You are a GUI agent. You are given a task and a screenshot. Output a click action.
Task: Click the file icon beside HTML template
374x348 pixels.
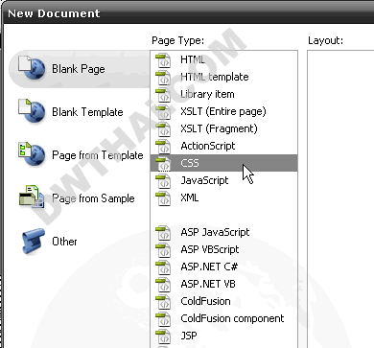click(163, 78)
